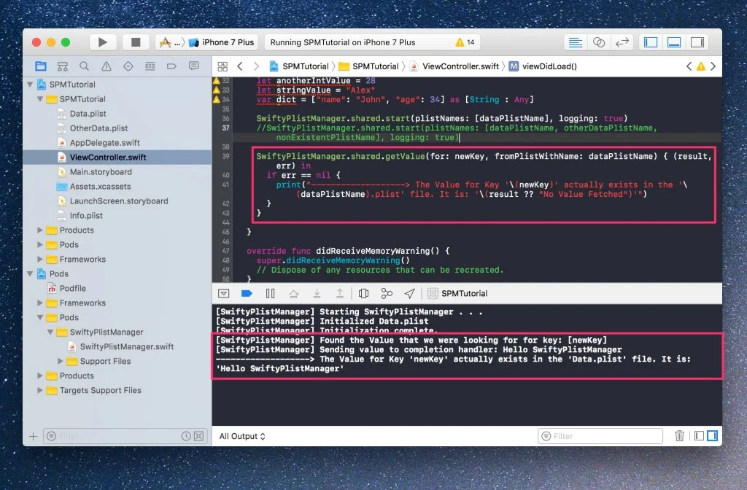
Task: Click viewDidLoad() in the jump bar
Action: coord(543,66)
